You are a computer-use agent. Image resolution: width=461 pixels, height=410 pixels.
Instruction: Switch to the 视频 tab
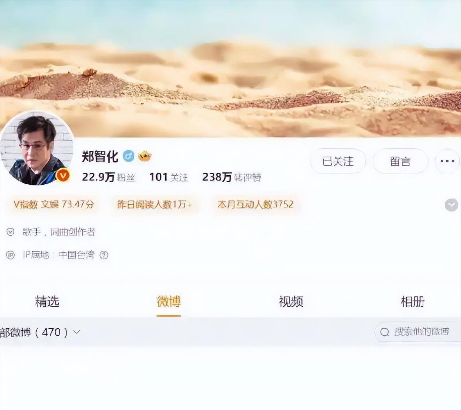coord(291,301)
